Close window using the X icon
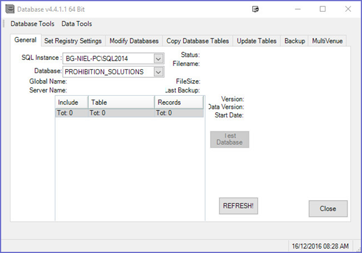 (x=348, y=9)
